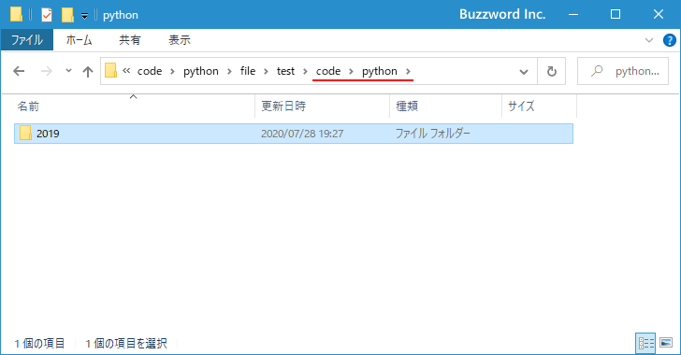Expand the chevron after 'test' breadcrumb
Screen dimensions: 681x355
(x=305, y=72)
